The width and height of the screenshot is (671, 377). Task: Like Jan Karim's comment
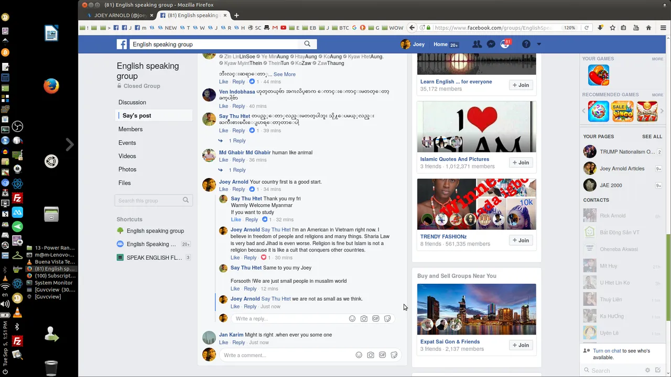click(223, 342)
